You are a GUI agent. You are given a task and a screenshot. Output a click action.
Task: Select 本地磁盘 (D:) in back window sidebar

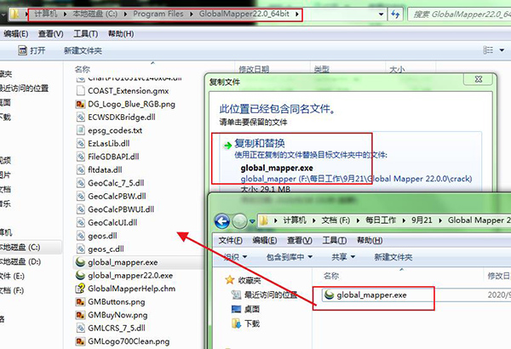(20, 261)
